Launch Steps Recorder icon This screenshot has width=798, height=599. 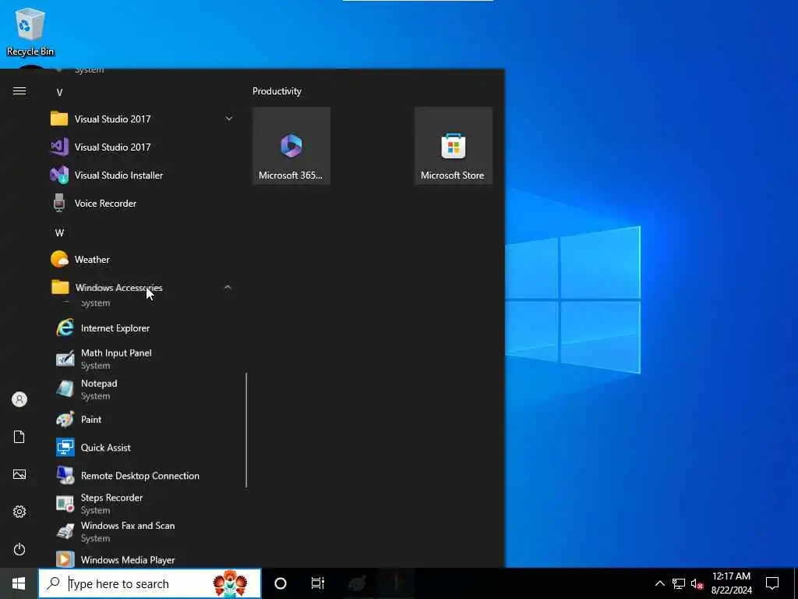65,503
